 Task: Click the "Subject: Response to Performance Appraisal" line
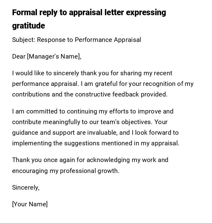pyautogui.click(x=77, y=40)
